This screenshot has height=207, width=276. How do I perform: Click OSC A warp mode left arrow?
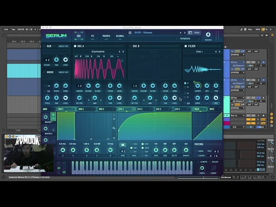pyautogui.click(x=89, y=100)
